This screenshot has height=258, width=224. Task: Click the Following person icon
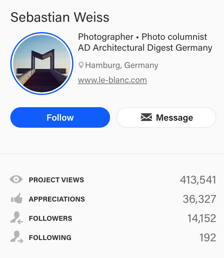[17, 237]
